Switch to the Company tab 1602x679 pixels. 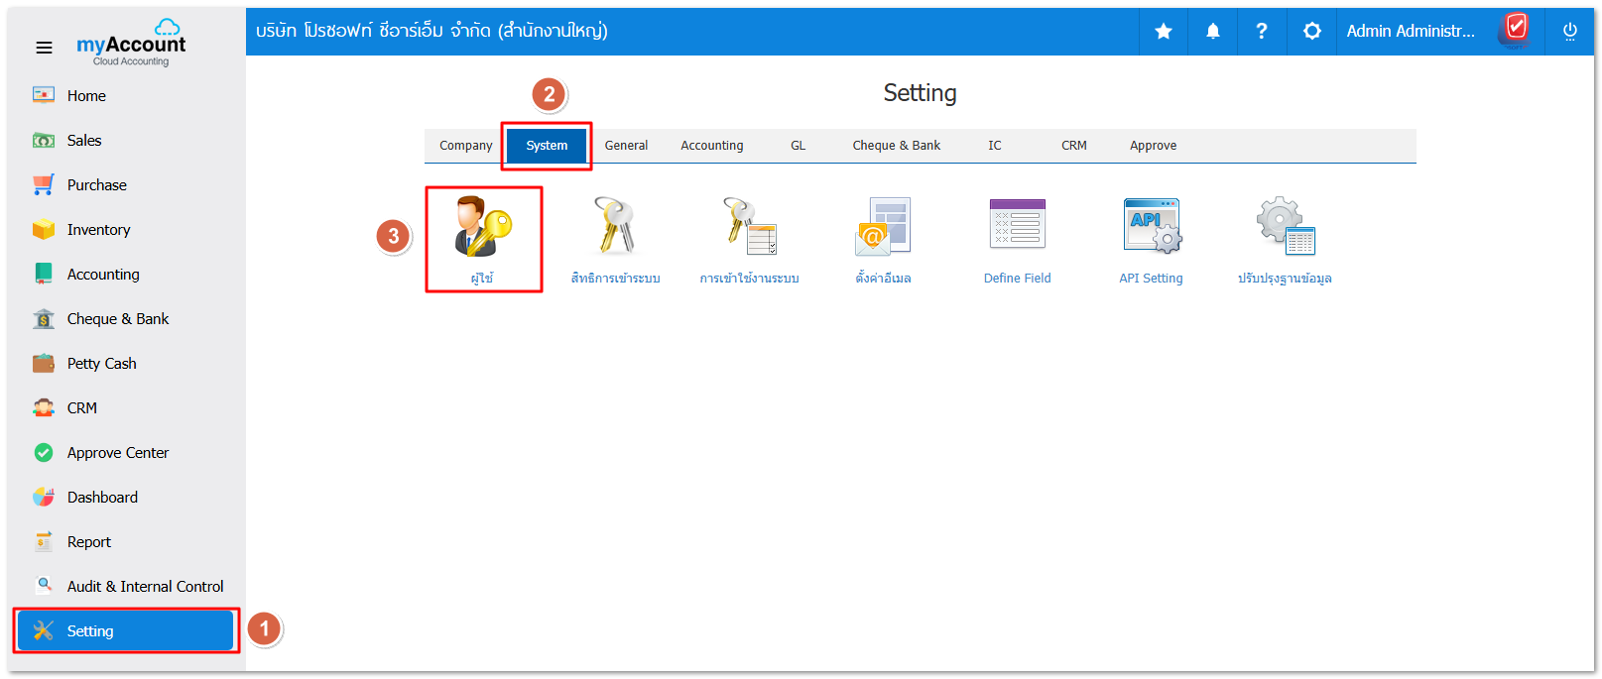(x=465, y=146)
